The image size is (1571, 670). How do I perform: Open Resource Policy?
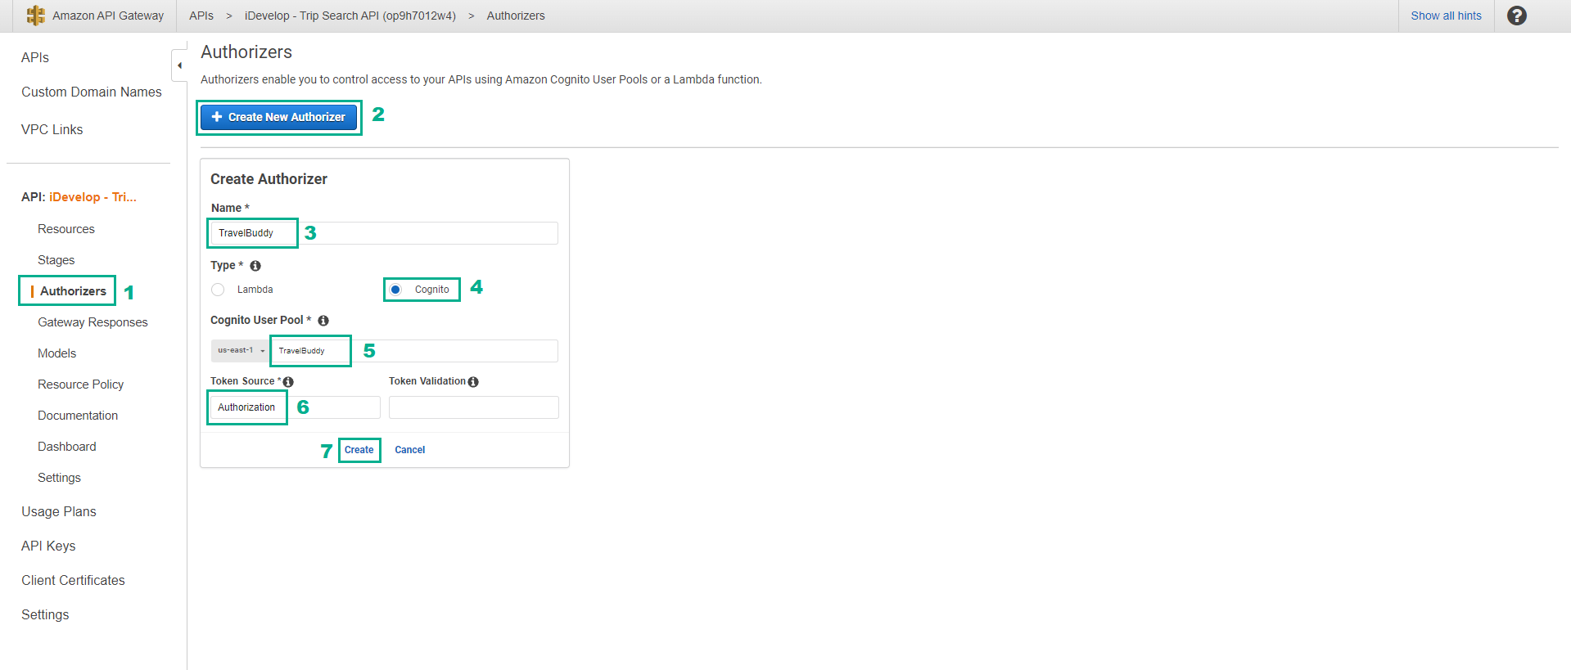click(81, 384)
